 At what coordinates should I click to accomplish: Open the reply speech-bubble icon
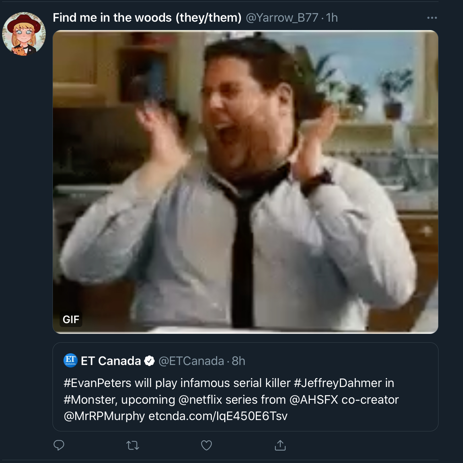click(59, 445)
